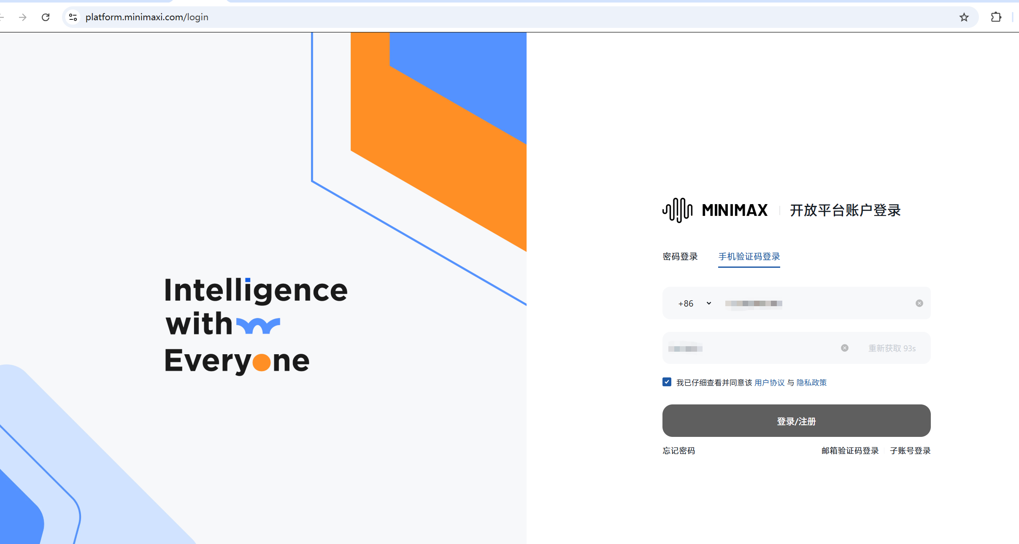This screenshot has width=1019, height=544.
Task: Switch to 密码登录 tab
Action: [x=680, y=256]
